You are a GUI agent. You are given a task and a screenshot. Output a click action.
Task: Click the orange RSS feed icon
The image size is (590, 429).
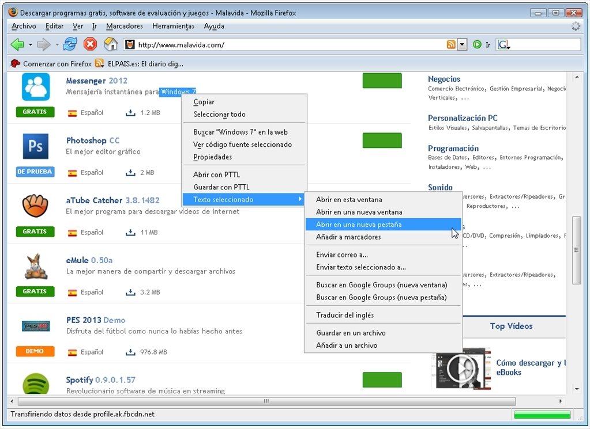click(x=451, y=45)
